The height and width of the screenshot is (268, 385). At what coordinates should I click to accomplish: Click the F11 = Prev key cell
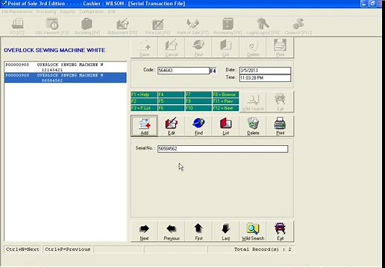pos(225,101)
